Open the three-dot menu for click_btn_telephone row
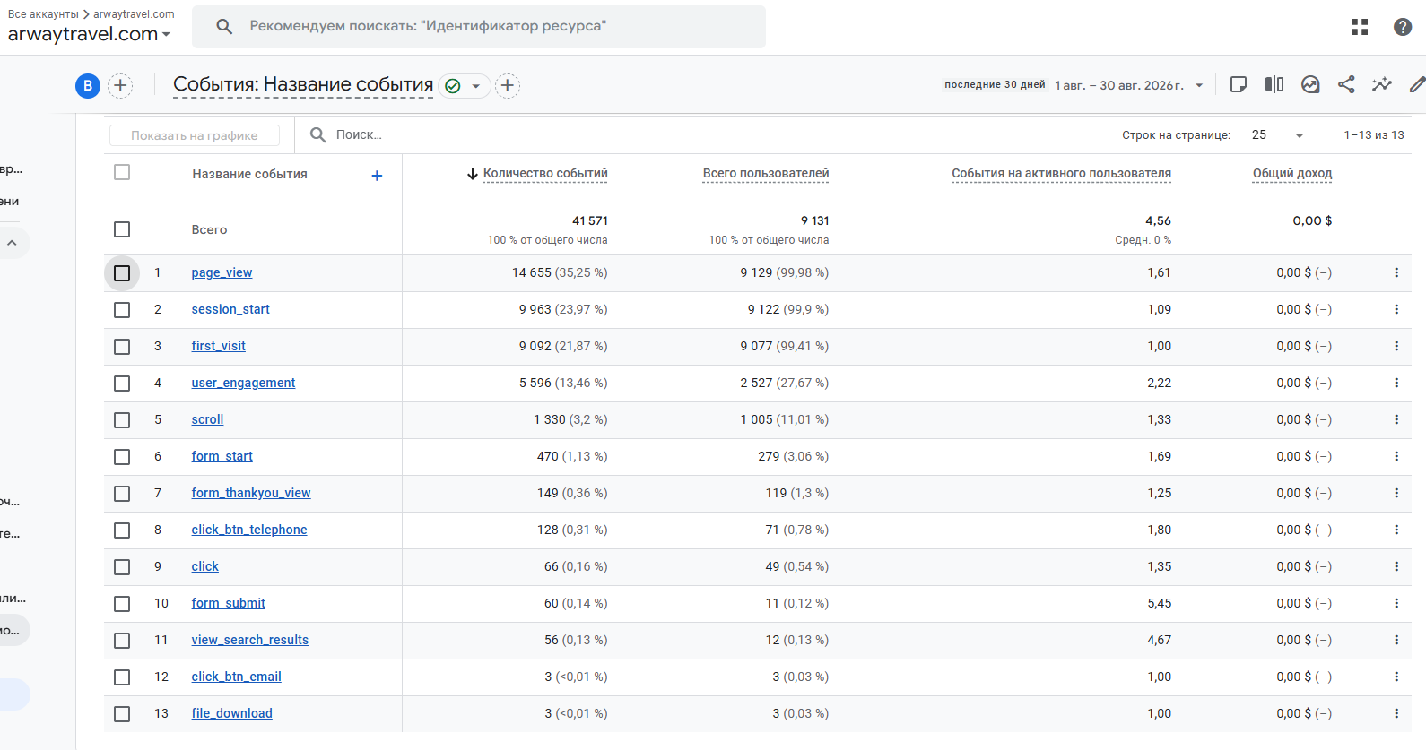 pos(1396,530)
